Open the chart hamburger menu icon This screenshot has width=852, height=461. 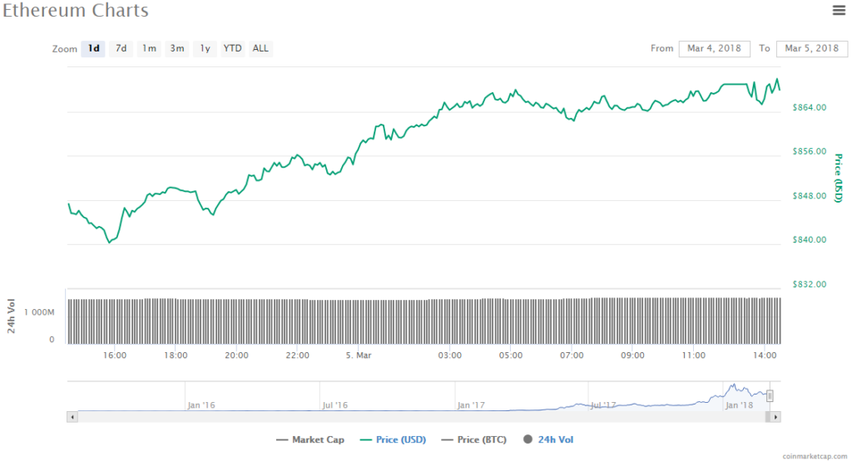click(839, 10)
